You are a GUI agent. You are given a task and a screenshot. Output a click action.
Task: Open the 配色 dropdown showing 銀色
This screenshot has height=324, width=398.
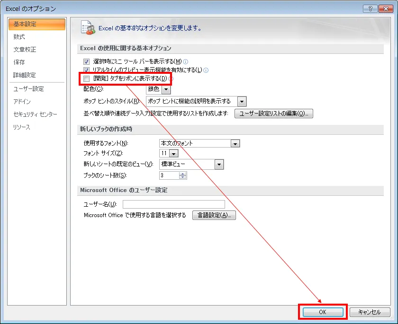166,89
